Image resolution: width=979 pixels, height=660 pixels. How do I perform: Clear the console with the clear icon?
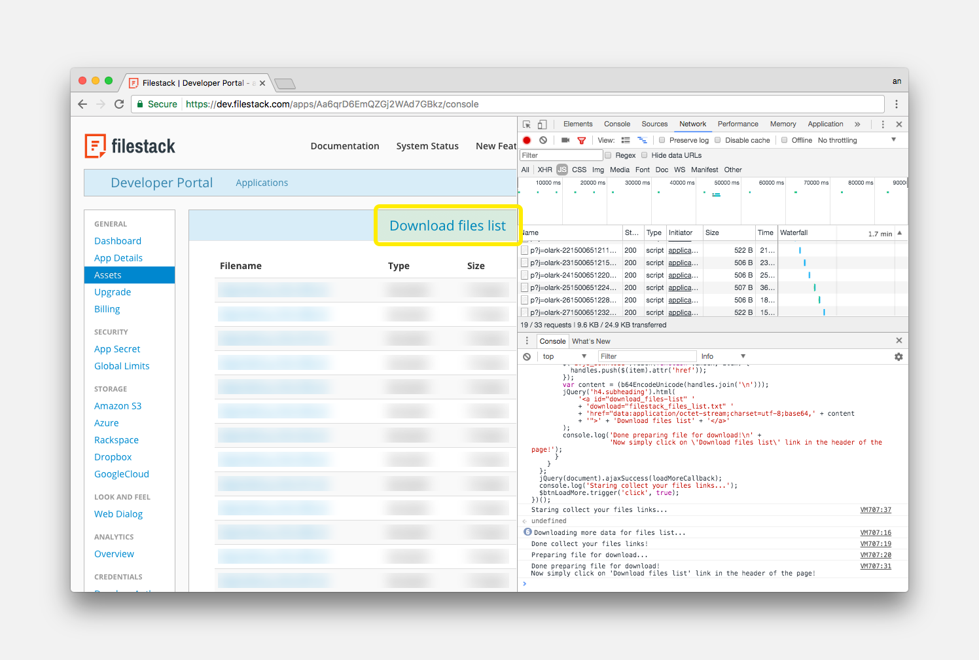(527, 357)
